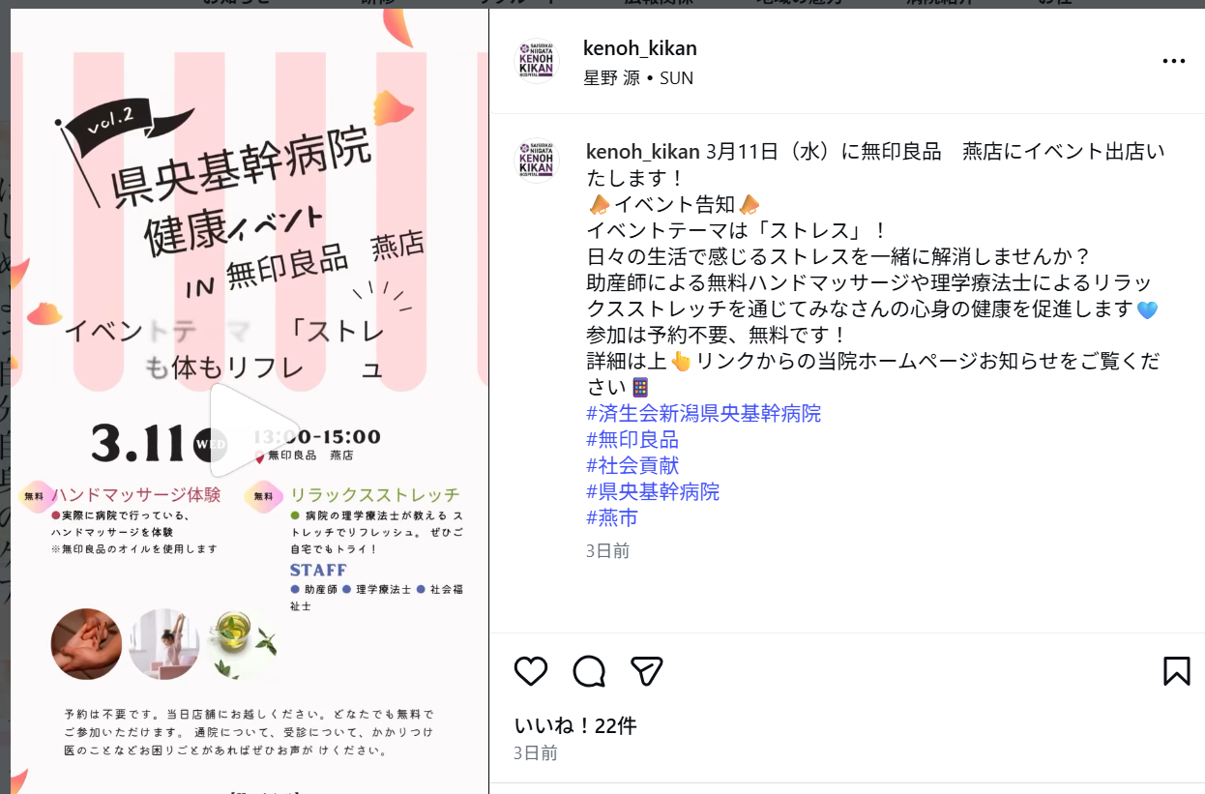Screen dimensions: 1205x794
Task: Open hashtag #無印良品
Action: point(632,440)
